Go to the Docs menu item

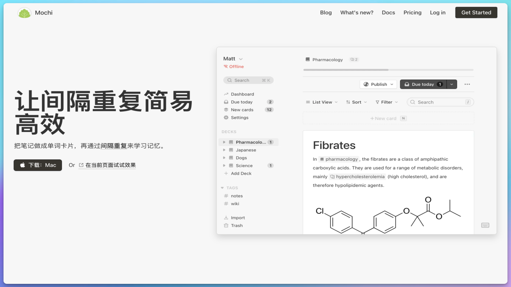tap(388, 12)
